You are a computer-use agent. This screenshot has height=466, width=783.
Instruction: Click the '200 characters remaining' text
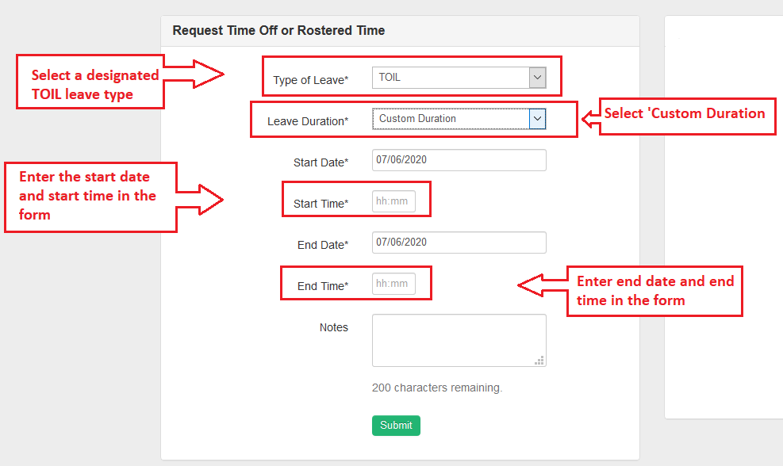pos(437,388)
